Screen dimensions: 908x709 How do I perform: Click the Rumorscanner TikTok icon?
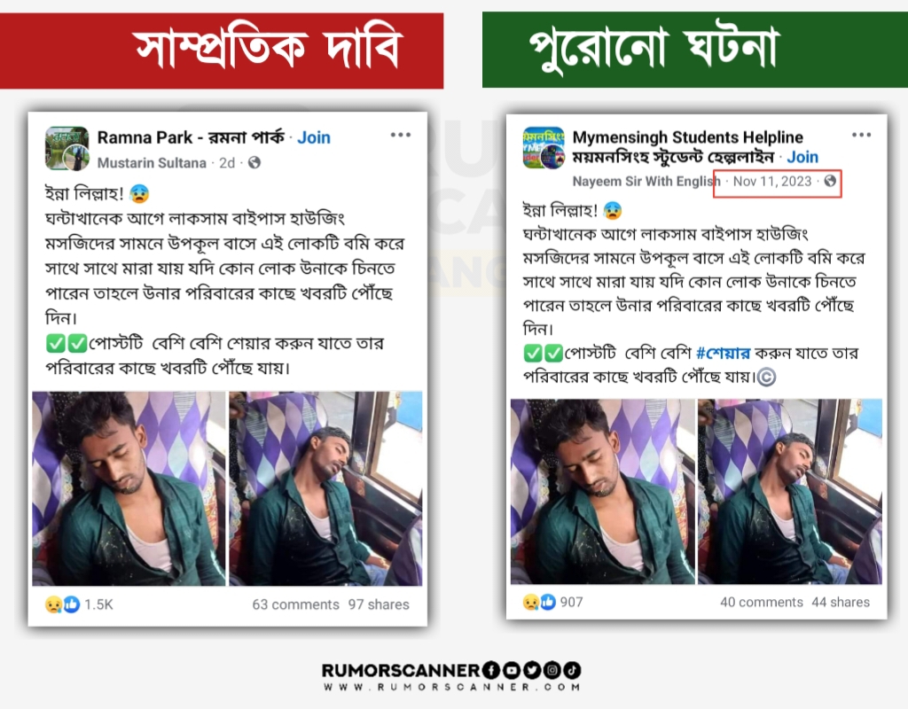tap(572, 670)
